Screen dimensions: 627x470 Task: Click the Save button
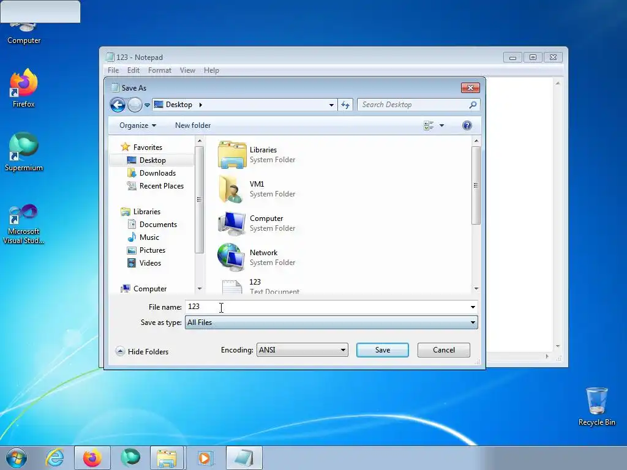pos(382,350)
